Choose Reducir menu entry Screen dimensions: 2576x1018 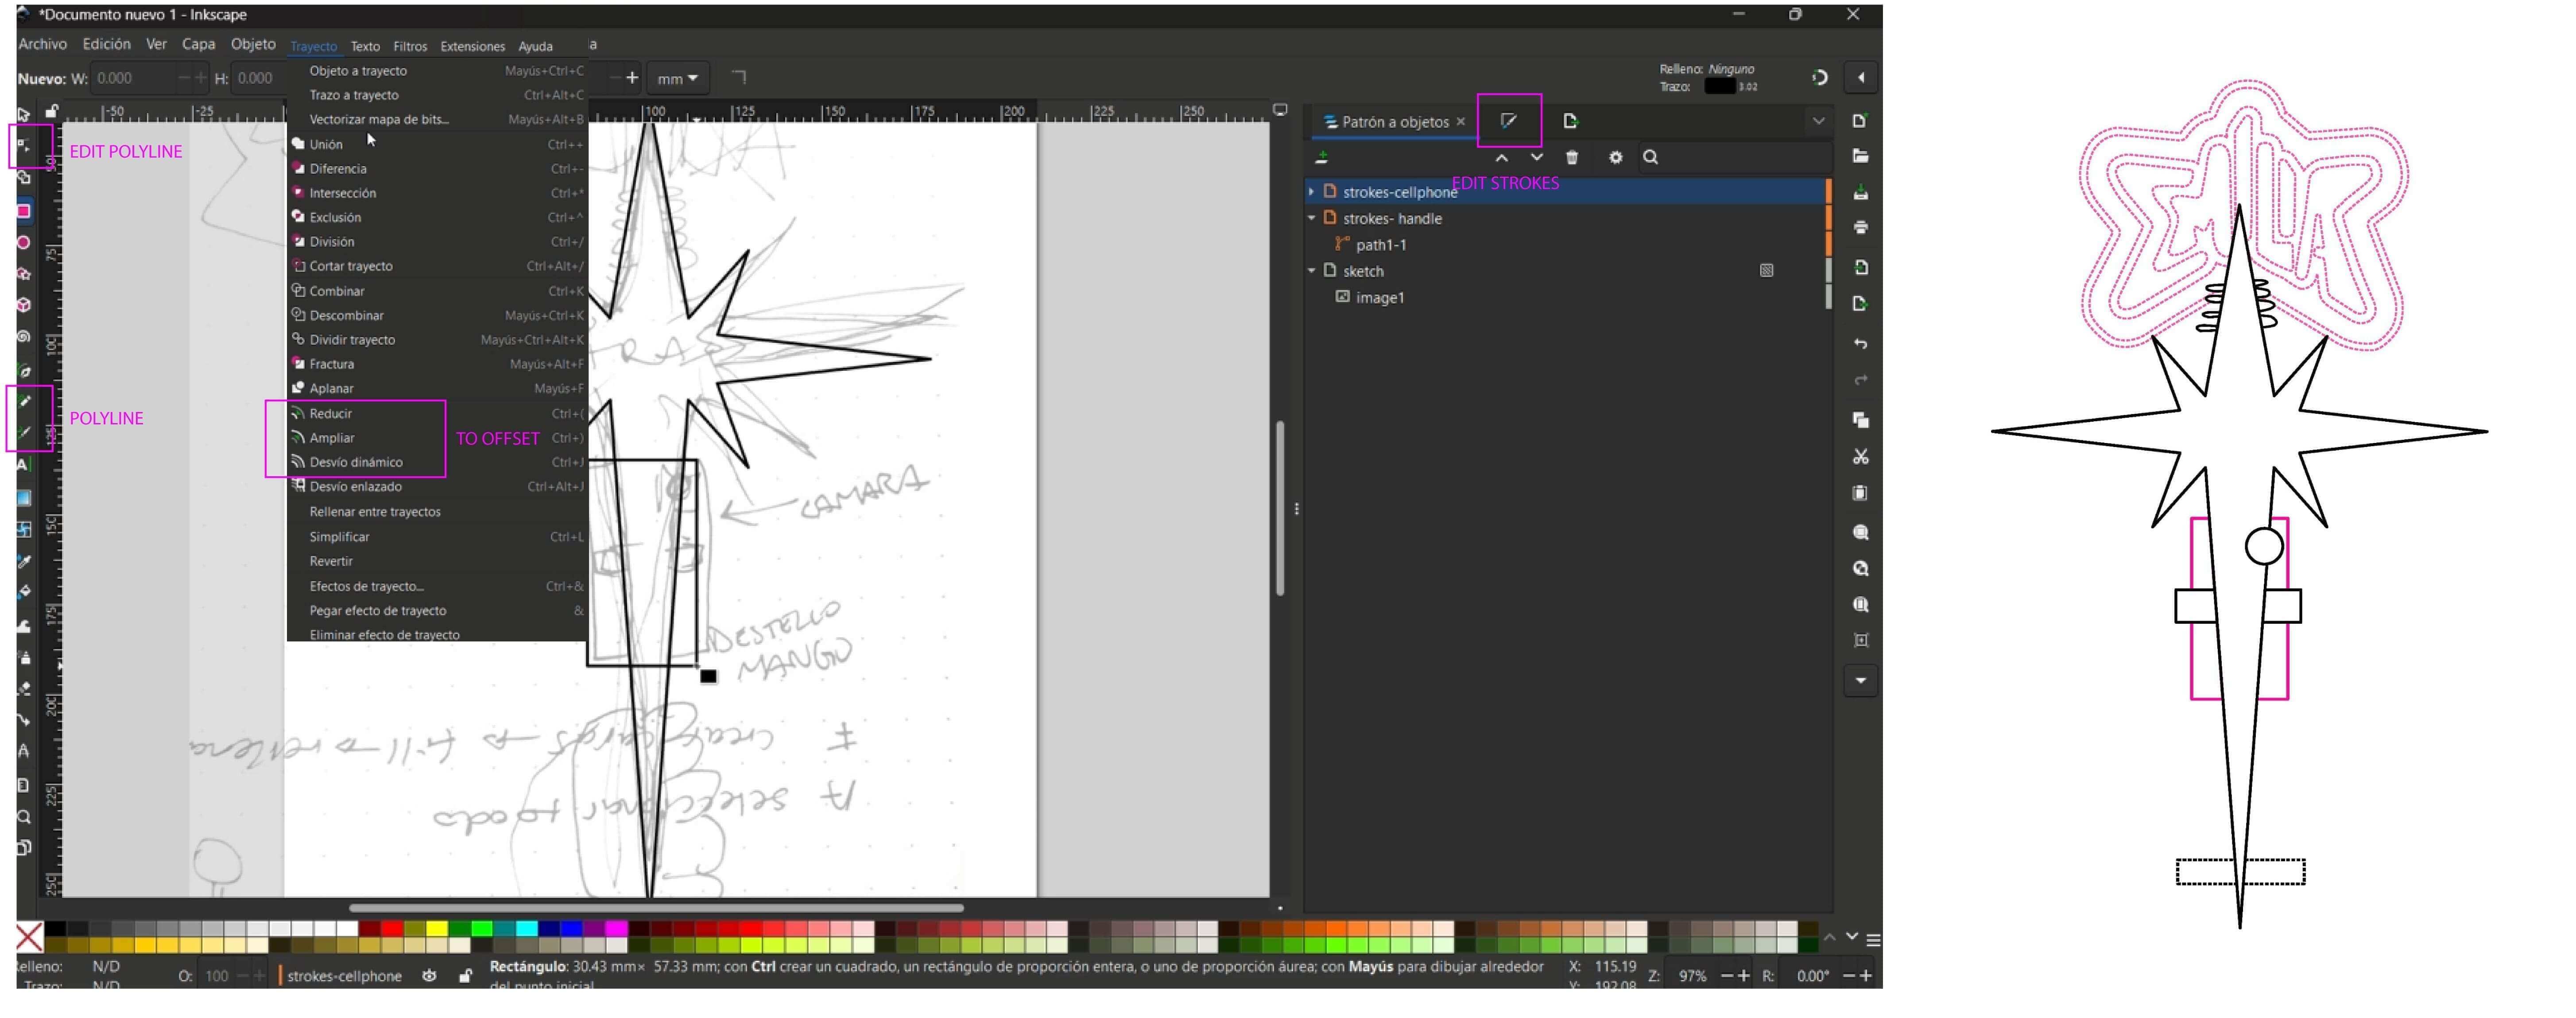pos(437,413)
